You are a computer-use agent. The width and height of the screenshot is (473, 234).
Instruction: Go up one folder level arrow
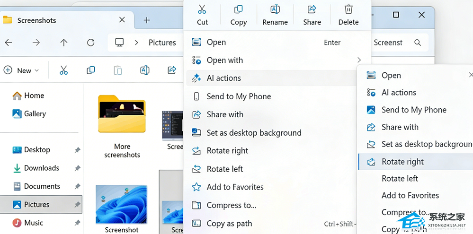[x=64, y=43]
